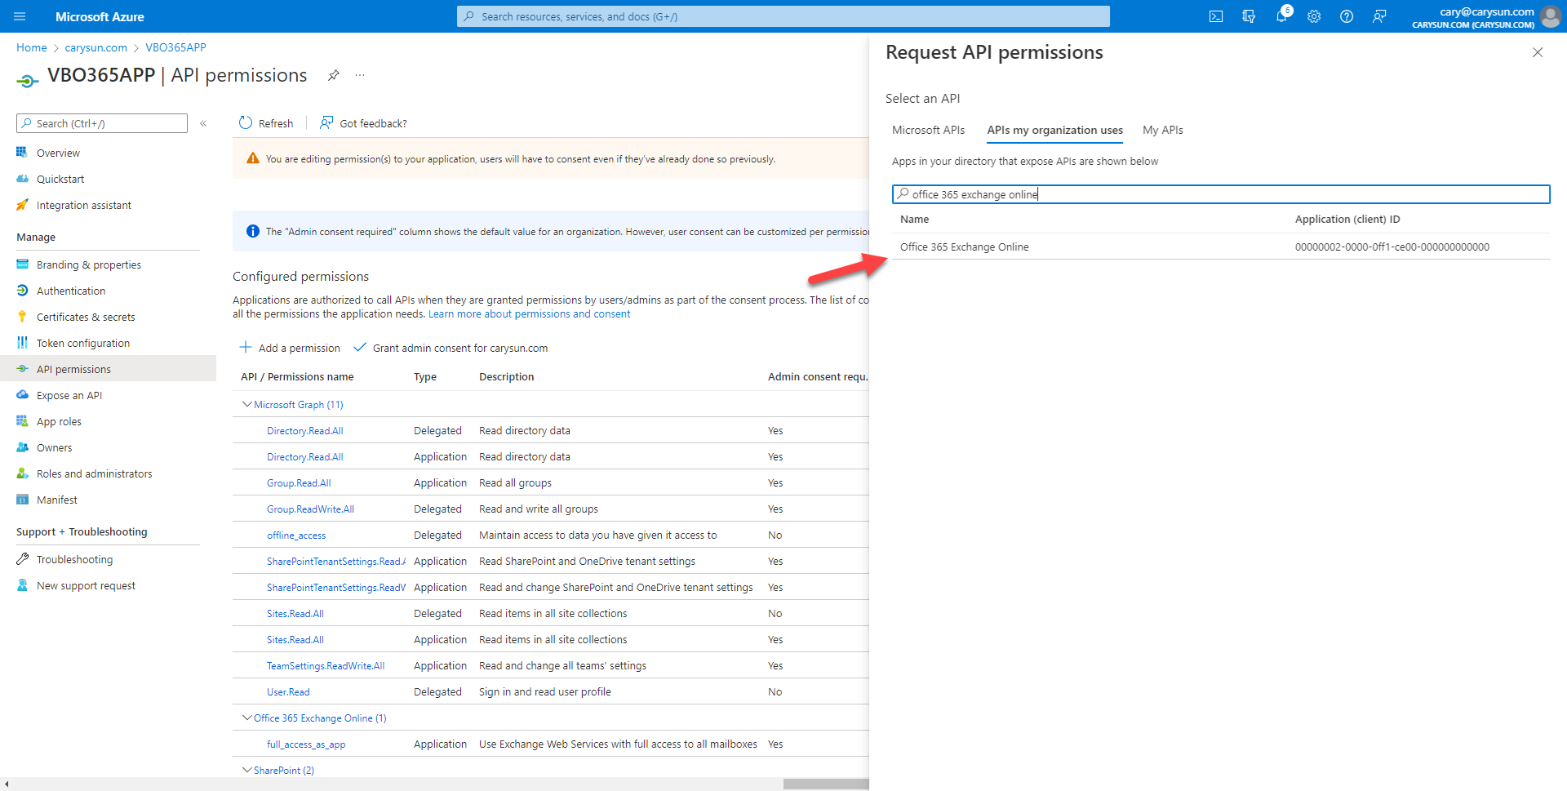Pin the VBO365APP blade

click(x=334, y=75)
